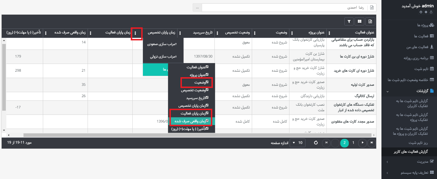Screen dimensions: 437x179
Task: Toggle the زمان واقعی صرف شده checkbox
Action: tap(207, 121)
